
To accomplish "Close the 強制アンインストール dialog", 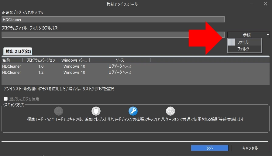I will [x=265, y=4].
